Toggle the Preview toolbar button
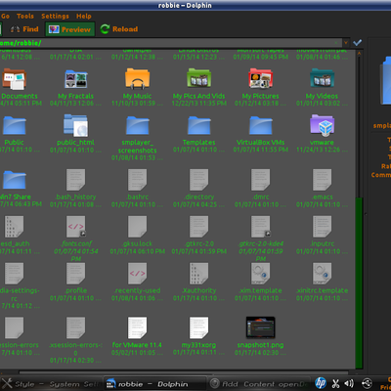This screenshot has height=391, width=391. coord(69,29)
